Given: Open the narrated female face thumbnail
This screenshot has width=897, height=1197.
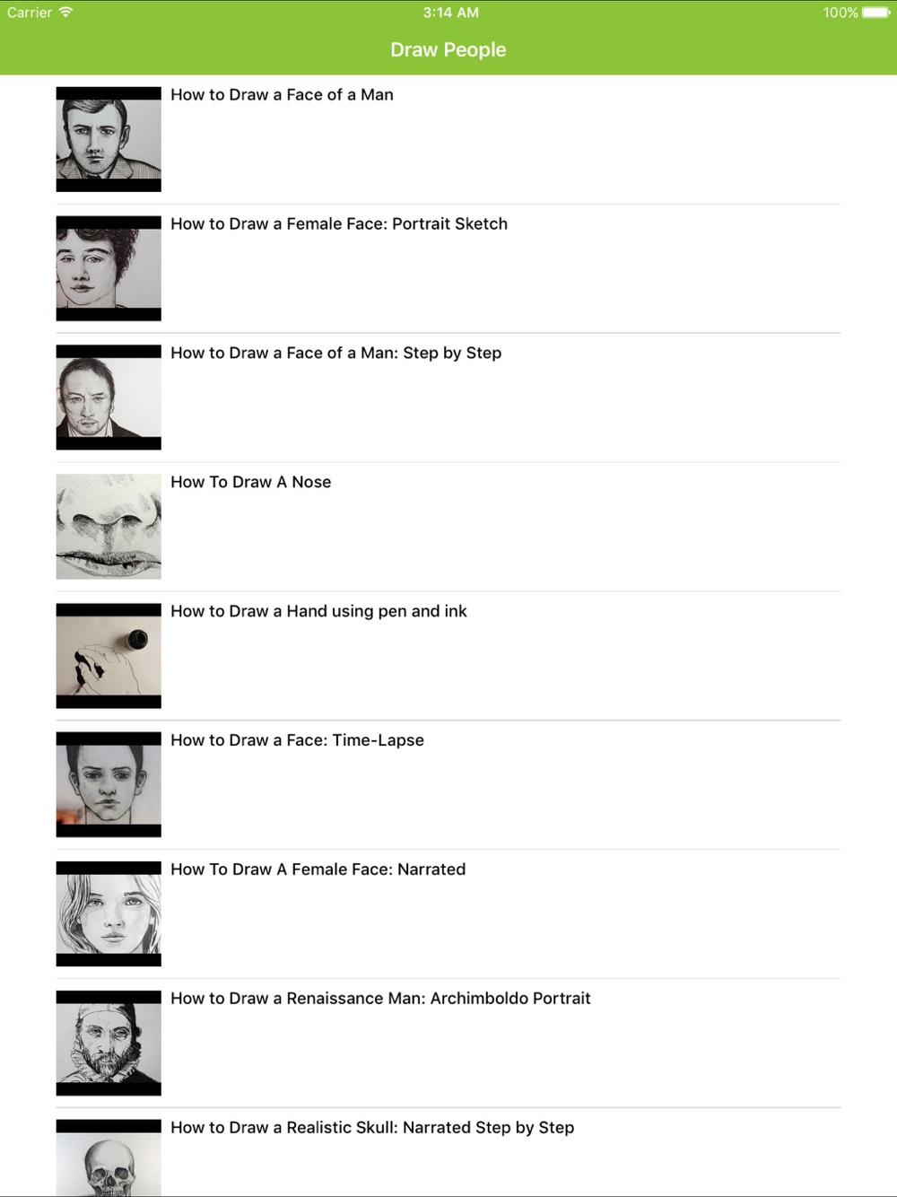Looking at the screenshot, I should pos(109,914).
